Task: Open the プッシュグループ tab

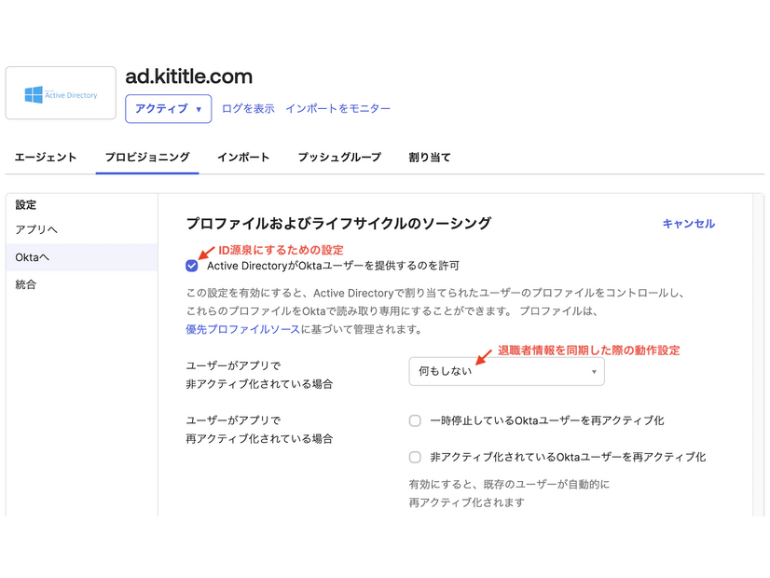Action: (x=337, y=158)
